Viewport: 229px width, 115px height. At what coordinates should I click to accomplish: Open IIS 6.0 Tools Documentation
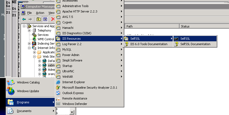148,44
